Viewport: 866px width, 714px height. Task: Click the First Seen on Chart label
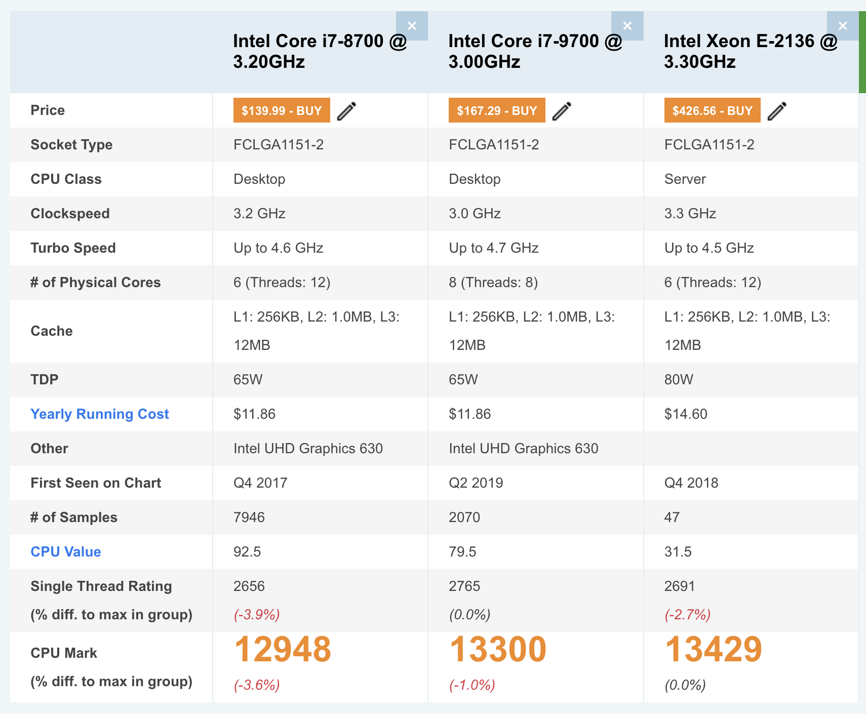[96, 483]
